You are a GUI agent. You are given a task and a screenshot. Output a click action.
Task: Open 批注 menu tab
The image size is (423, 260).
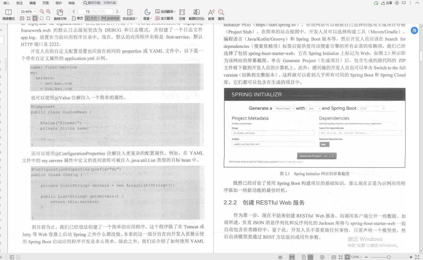[x=19, y=3]
